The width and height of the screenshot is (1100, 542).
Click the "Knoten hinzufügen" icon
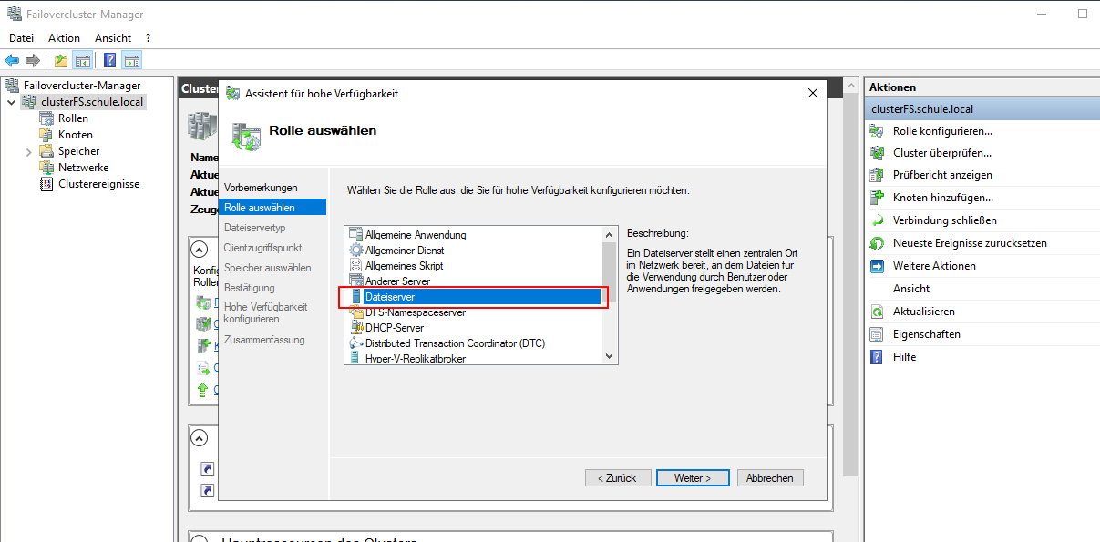click(x=878, y=197)
